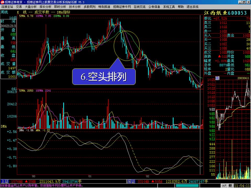Click the 卖一 row in the order book
Viewport: 251px width, 188px height.
coord(227,31)
